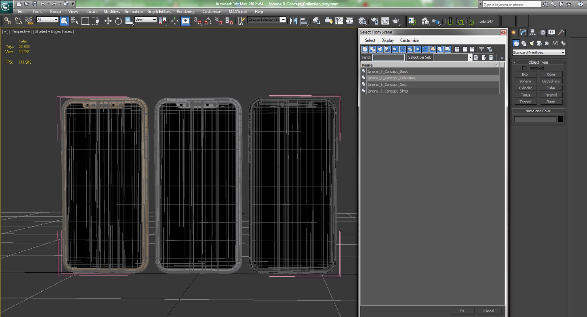Viewport: 587px width, 317px height.
Task: Toggle the Percent Snap button
Action: point(219,21)
